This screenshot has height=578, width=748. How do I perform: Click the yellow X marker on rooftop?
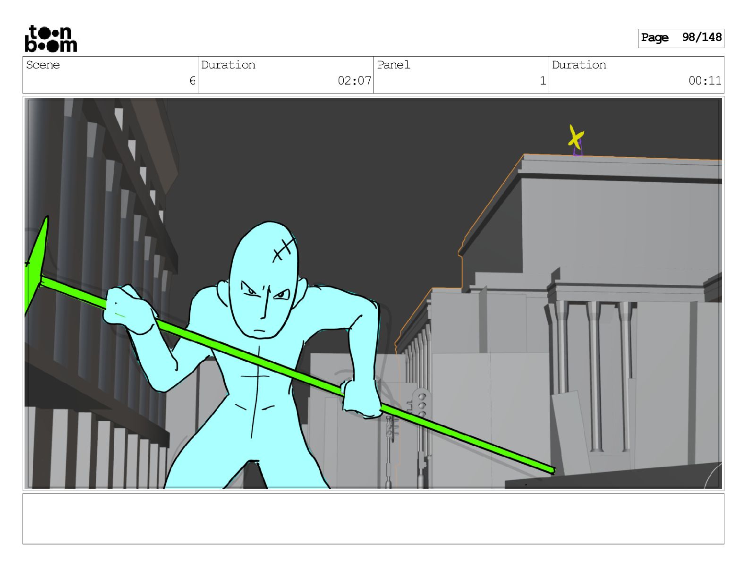pos(576,137)
